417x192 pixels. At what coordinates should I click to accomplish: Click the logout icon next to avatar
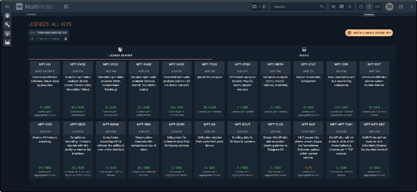click(x=401, y=7)
